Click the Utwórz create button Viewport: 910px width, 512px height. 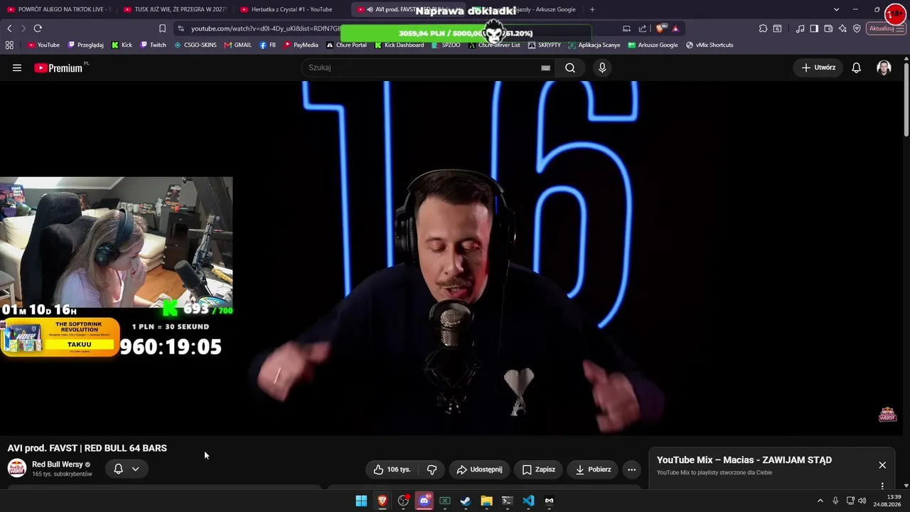(818, 68)
